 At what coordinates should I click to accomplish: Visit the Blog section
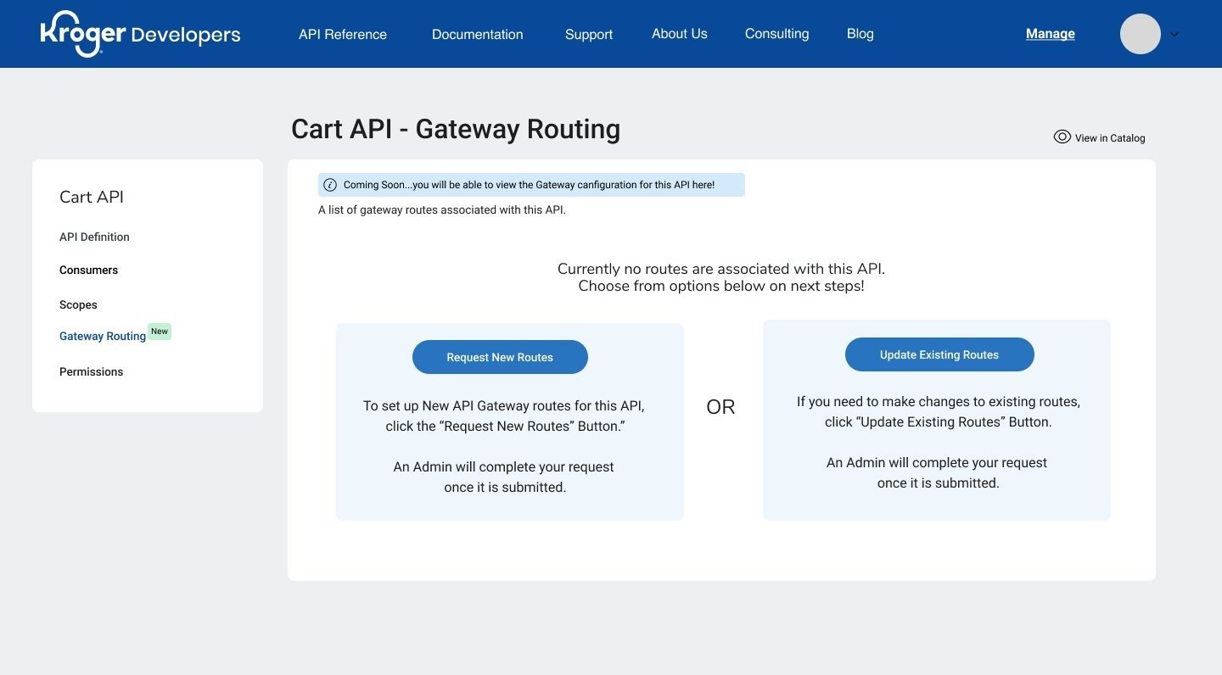(860, 33)
